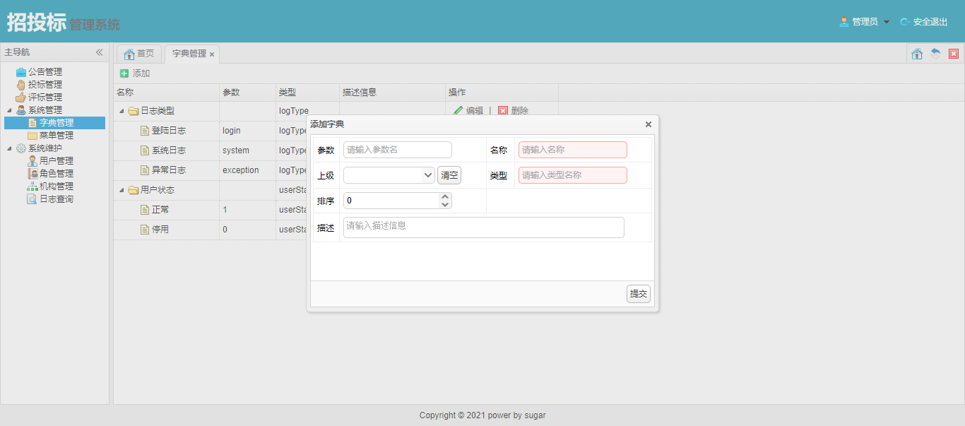The image size is (965, 426).
Task: Click the 日志查询 magnifier page icon
Action: (32, 199)
